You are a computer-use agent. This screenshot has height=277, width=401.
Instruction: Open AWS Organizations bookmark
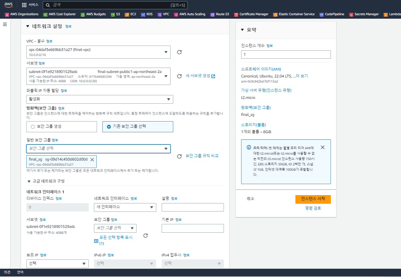tap(22, 14)
